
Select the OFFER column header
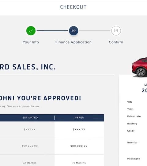pos(79,118)
